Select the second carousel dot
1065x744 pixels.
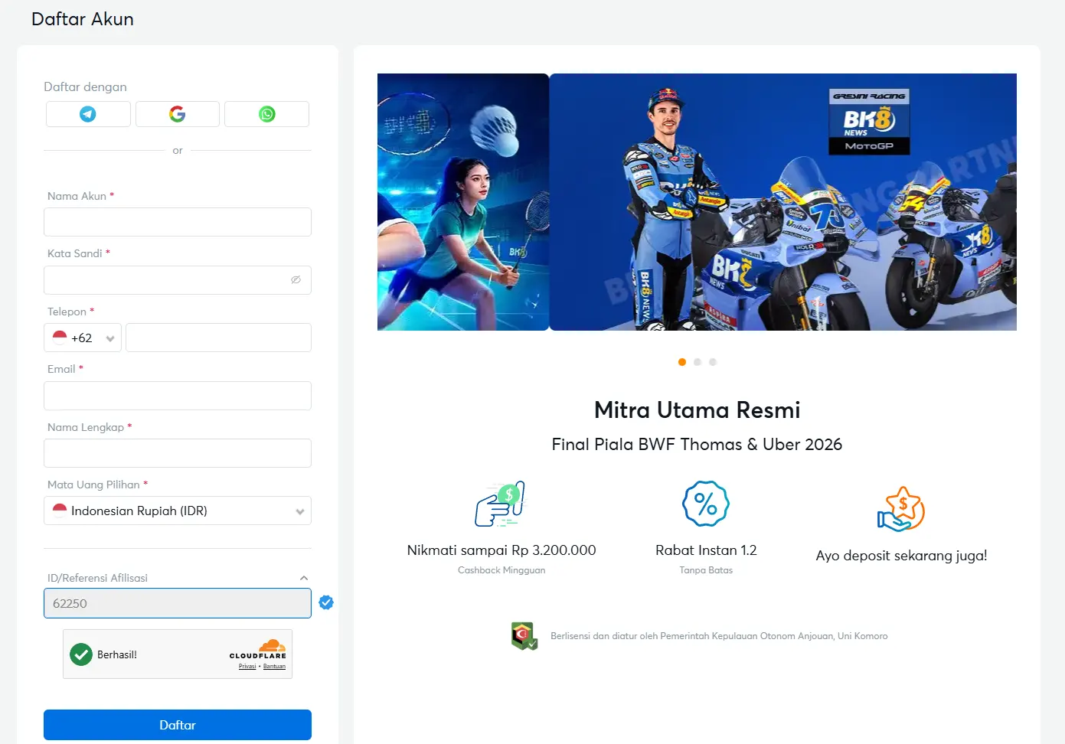697,362
